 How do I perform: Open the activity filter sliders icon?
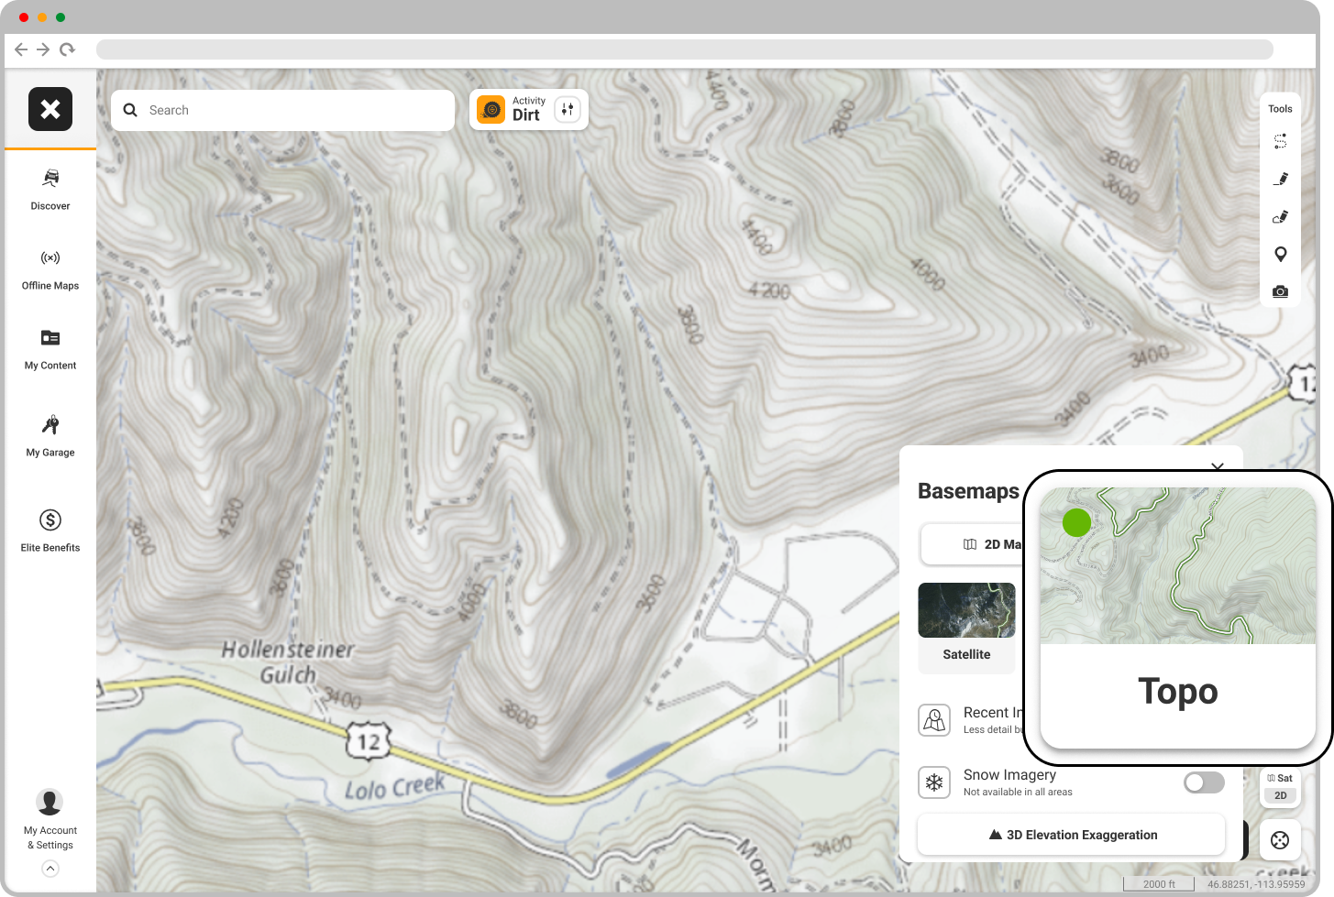568,110
